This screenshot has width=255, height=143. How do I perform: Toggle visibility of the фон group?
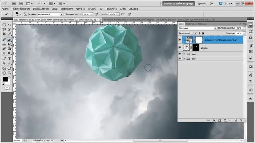click(180, 58)
